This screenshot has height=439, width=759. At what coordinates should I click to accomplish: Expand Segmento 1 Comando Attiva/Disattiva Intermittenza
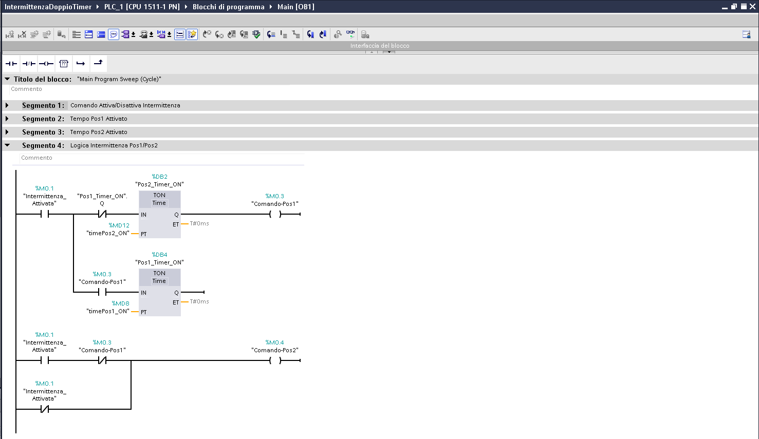pyautogui.click(x=7, y=105)
